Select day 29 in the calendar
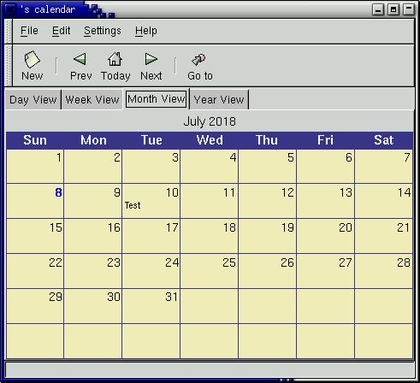The image size is (420, 383). coord(35,306)
